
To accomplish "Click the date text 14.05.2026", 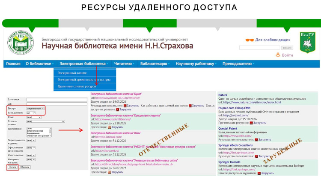I will pyautogui.click(x=119, y=102).
